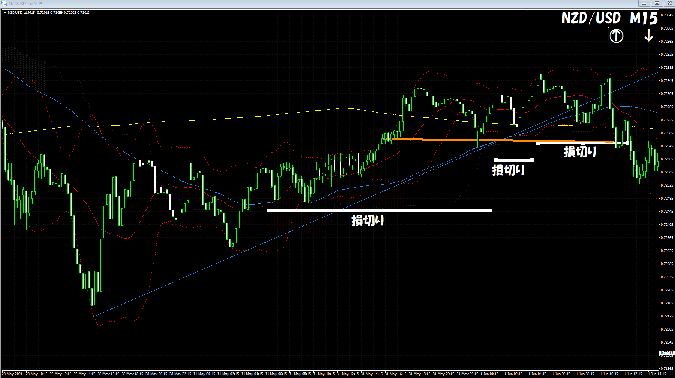This screenshot has width=675, height=378.
Task: Click the OHLC text 0.72015 0.72059 0.72003 0.72013
Action: [x=63, y=12]
